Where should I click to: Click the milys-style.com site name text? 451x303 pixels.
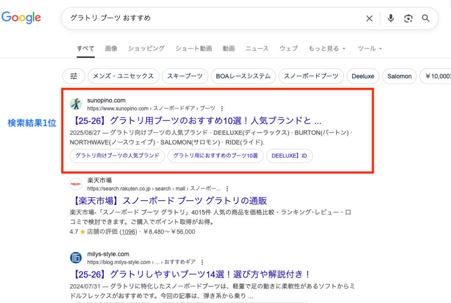(x=108, y=254)
